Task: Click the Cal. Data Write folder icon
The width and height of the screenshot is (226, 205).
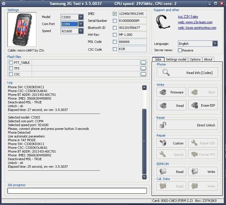Action: coord(195,186)
